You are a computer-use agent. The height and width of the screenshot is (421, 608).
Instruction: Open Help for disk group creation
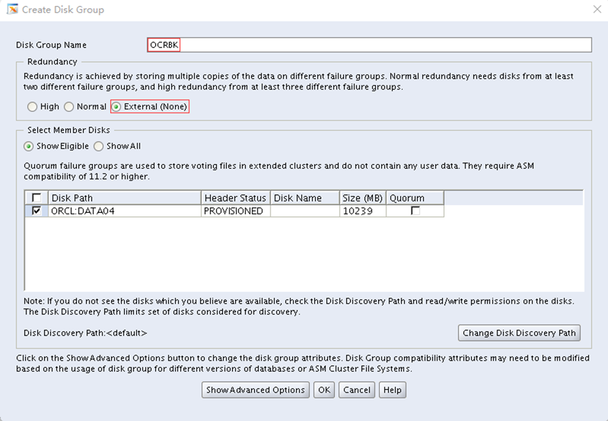pos(392,390)
